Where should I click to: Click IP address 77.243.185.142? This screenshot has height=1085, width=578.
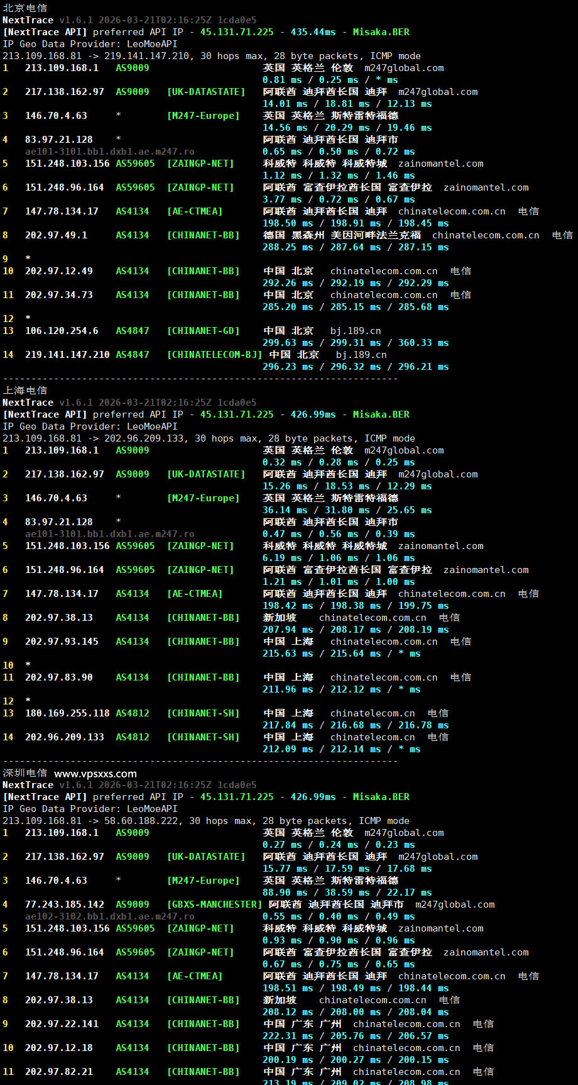coord(65,904)
